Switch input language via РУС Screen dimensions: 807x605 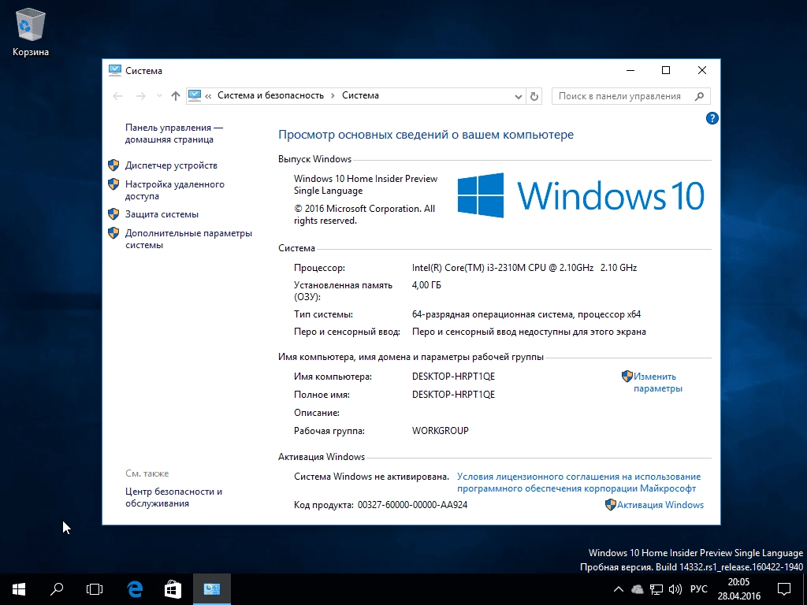[698, 589]
